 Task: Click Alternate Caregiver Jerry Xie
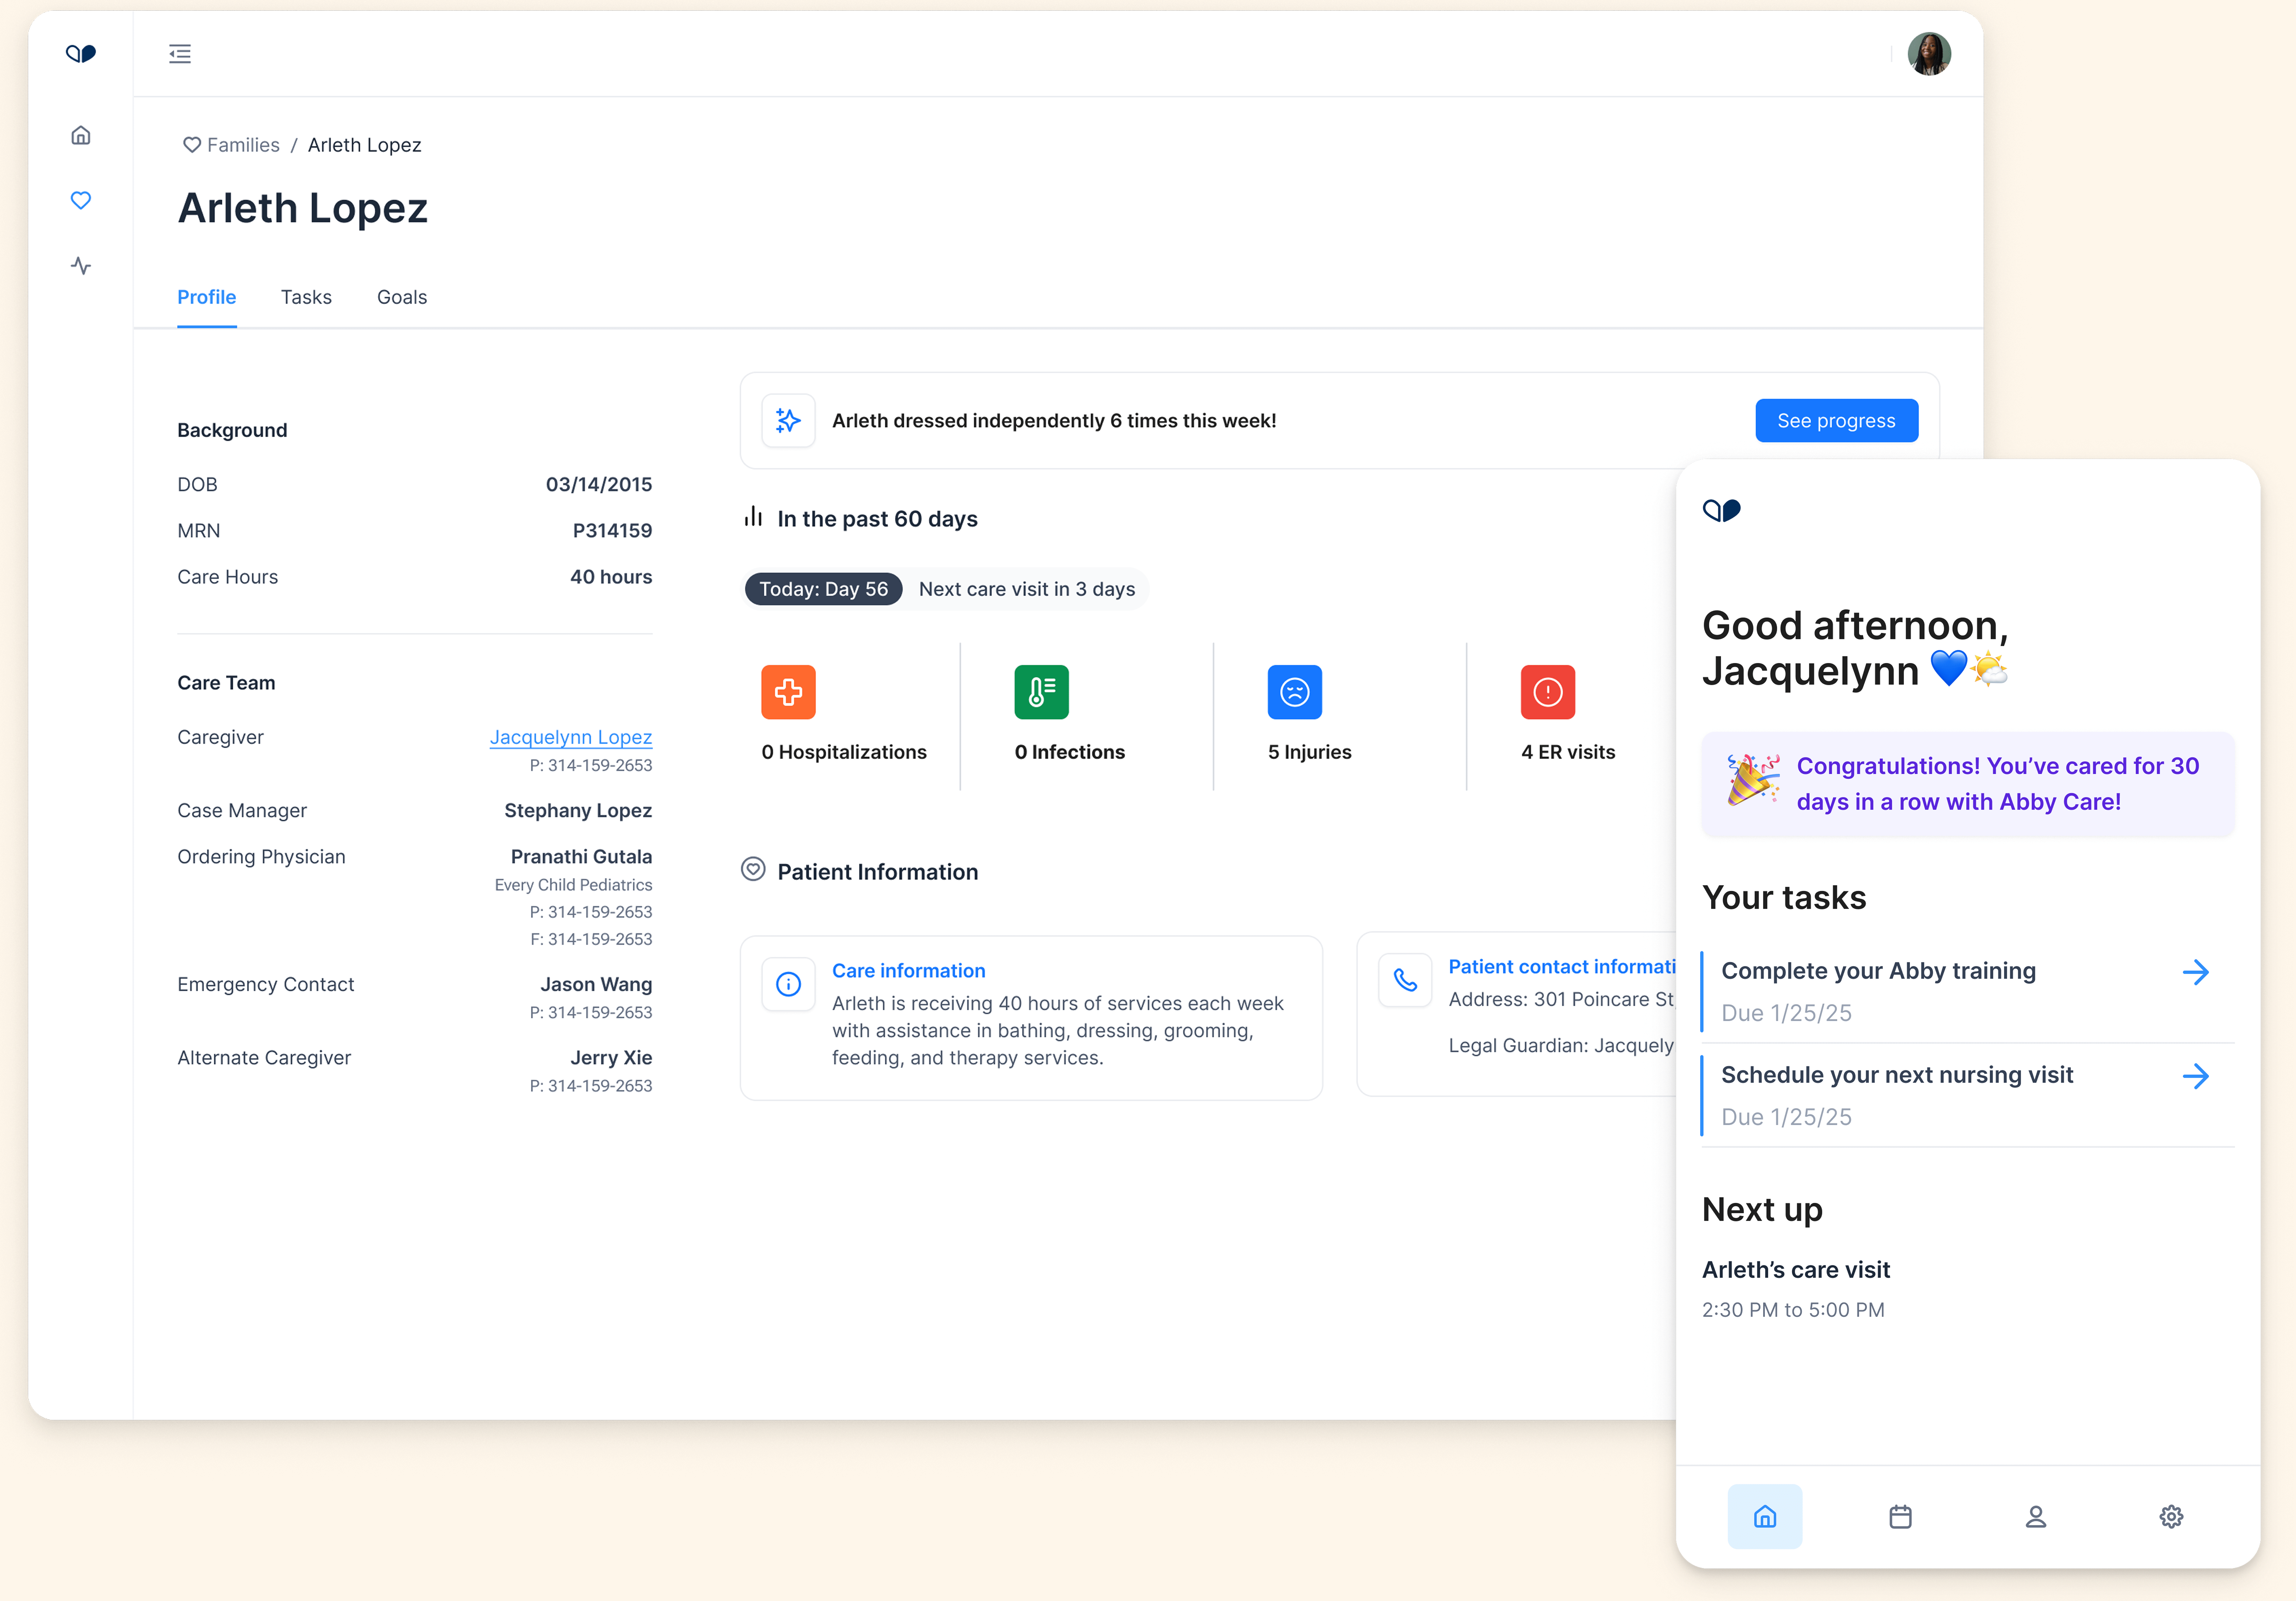pyautogui.click(x=611, y=1058)
